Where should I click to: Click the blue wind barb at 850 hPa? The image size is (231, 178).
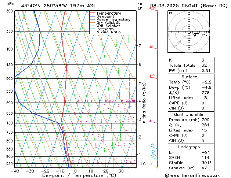[154, 147]
